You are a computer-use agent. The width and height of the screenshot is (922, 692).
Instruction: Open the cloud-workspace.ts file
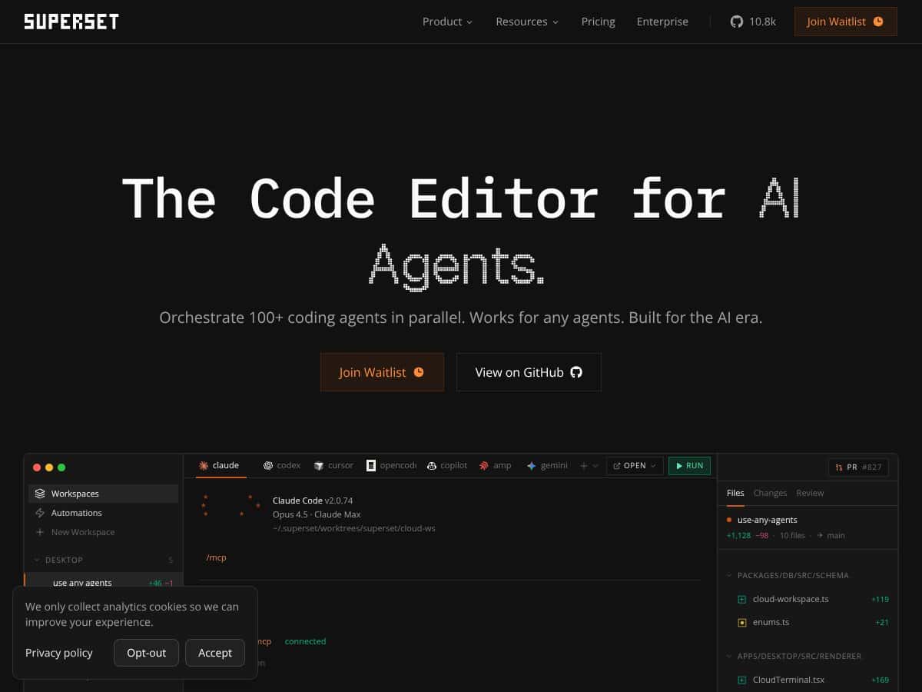791,599
